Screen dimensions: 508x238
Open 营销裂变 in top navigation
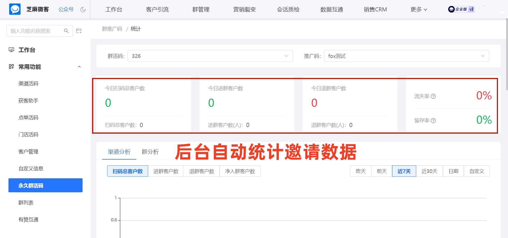click(x=244, y=10)
